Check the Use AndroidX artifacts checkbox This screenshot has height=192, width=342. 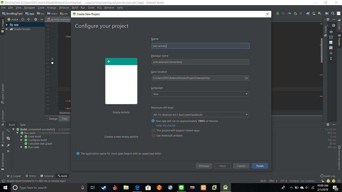[x=153, y=135]
